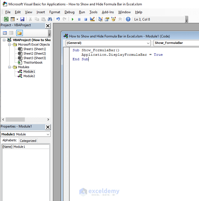Viewport: 199px width, 201px height.
Task: Open Find with binoculars icon
Action: (x=50, y=19)
